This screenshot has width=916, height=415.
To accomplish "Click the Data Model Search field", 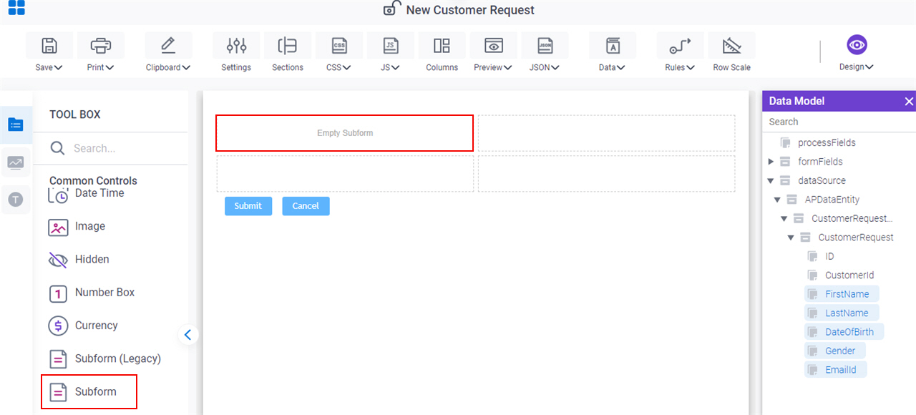I will pyautogui.click(x=839, y=122).
